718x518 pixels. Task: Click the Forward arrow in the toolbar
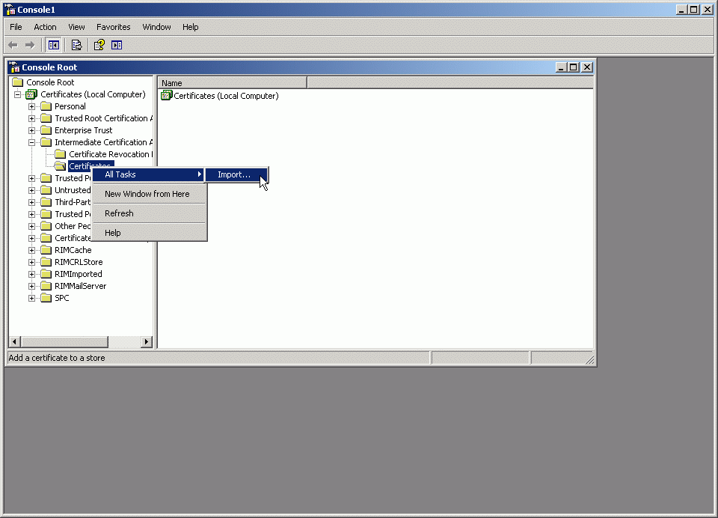click(30, 45)
